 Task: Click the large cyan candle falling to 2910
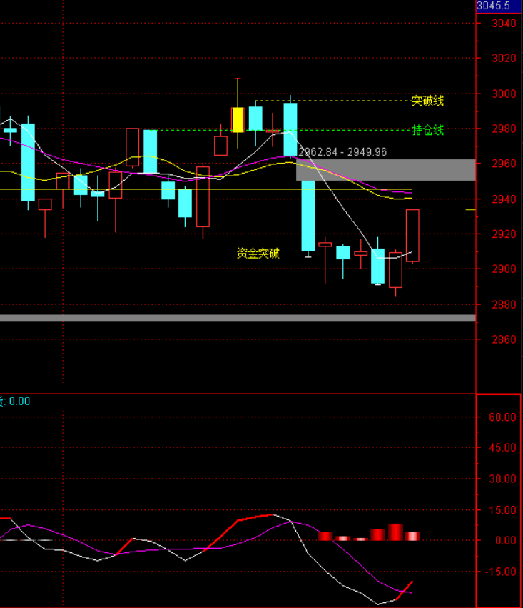point(308,214)
